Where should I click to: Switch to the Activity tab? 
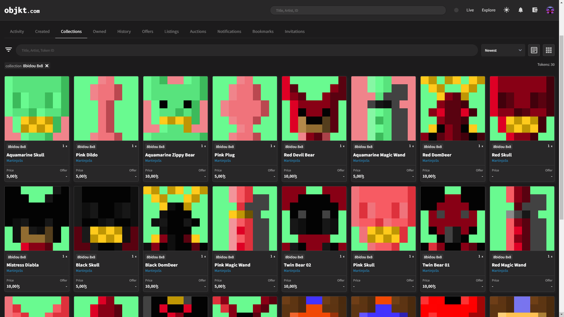pos(17,31)
